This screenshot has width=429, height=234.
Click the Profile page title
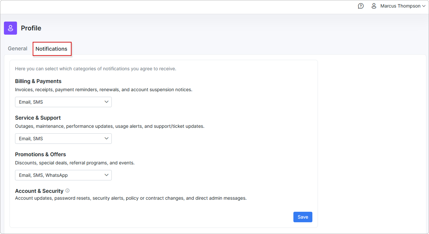click(31, 28)
